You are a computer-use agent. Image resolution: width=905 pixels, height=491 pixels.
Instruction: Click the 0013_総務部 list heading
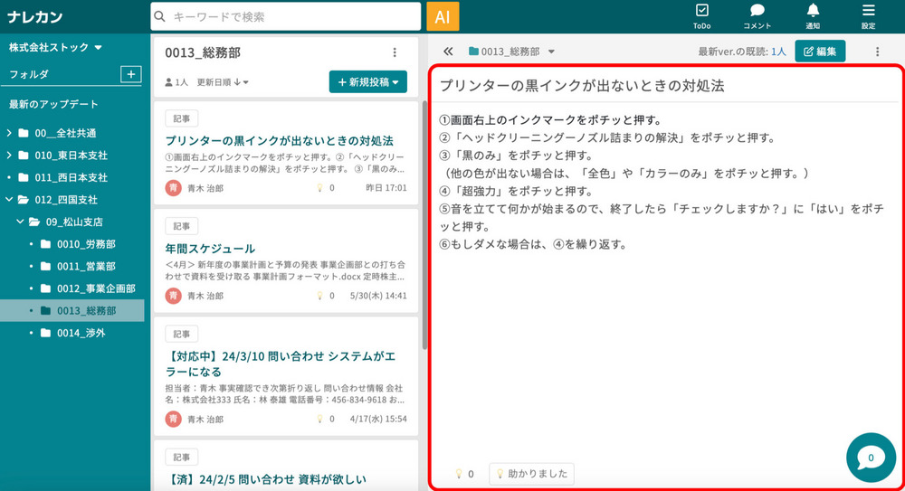pos(203,52)
